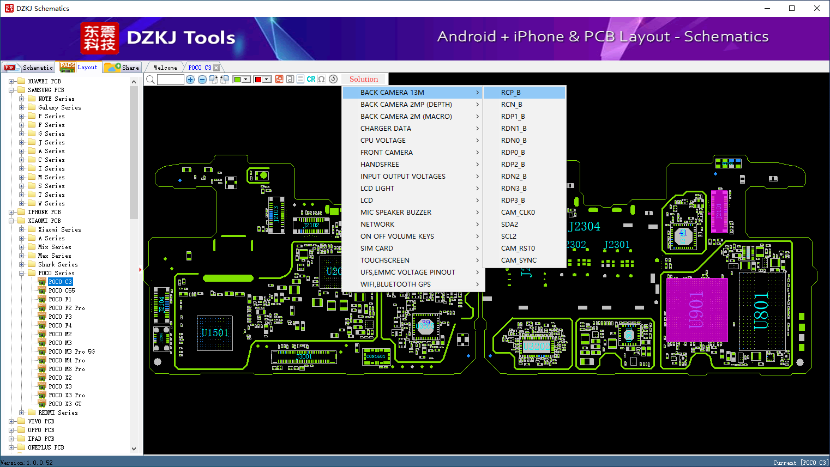
Task: Open the green color dropdown
Action: (246, 80)
